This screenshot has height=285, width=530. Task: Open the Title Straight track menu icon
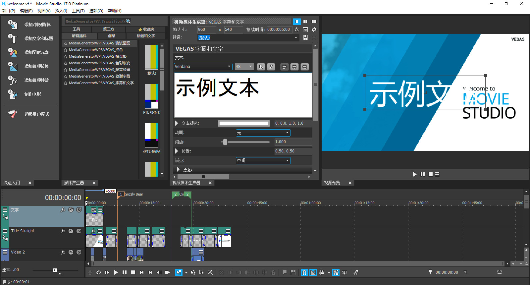coord(5,231)
